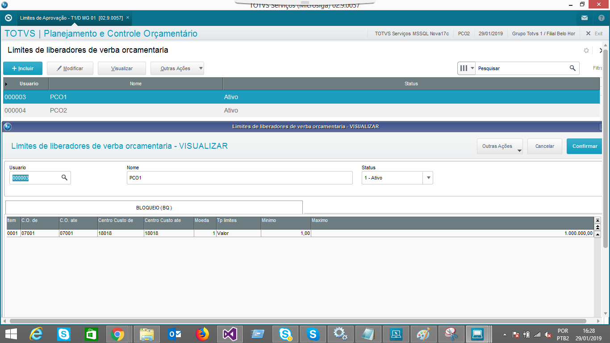Image resolution: width=610 pixels, height=343 pixels.
Task: Click the Item cell 0001
Action: coord(13,233)
